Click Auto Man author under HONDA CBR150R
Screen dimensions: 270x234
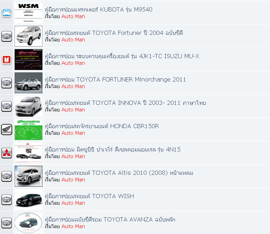coord(73,133)
